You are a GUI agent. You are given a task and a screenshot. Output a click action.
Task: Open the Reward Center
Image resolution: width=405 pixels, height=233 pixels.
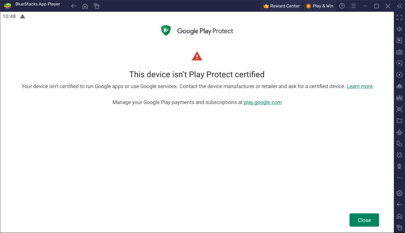point(281,6)
